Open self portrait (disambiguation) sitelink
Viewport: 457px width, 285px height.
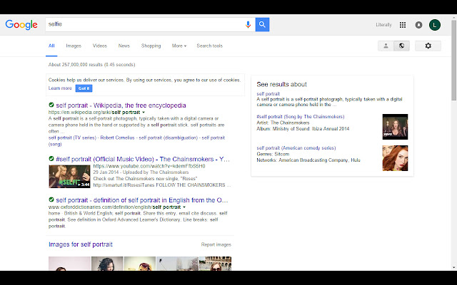tap(169, 138)
